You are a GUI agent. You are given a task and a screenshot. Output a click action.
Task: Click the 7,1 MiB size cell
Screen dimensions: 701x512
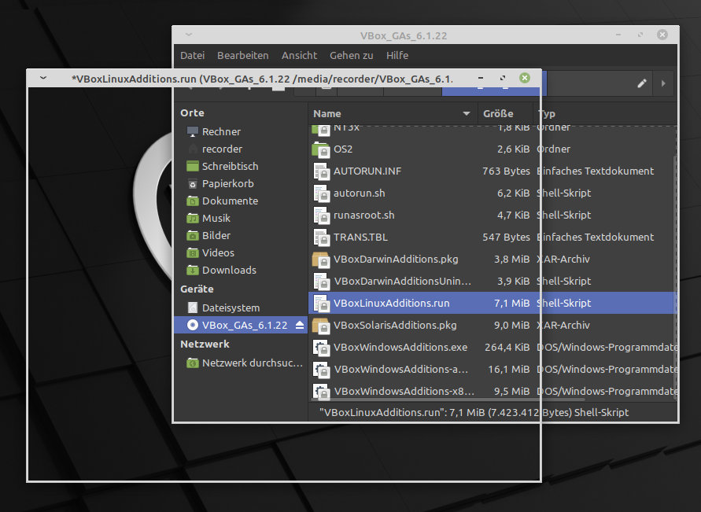(x=511, y=303)
